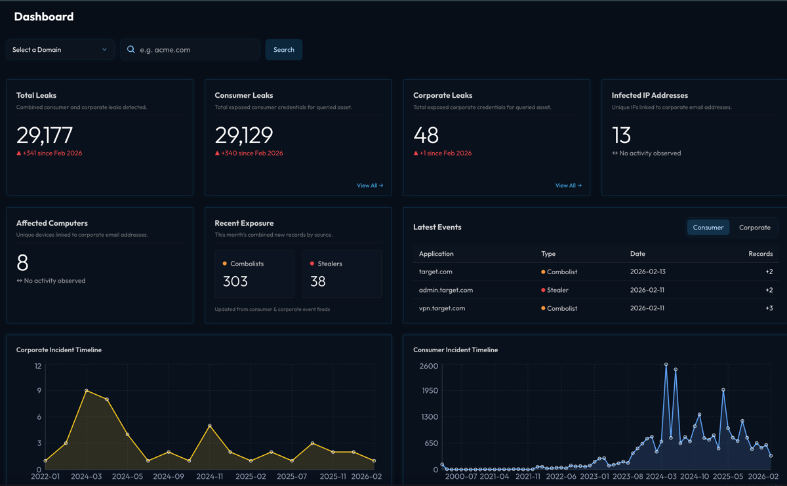Click the red Stealer dot for admin.target.com row

pyautogui.click(x=544, y=290)
